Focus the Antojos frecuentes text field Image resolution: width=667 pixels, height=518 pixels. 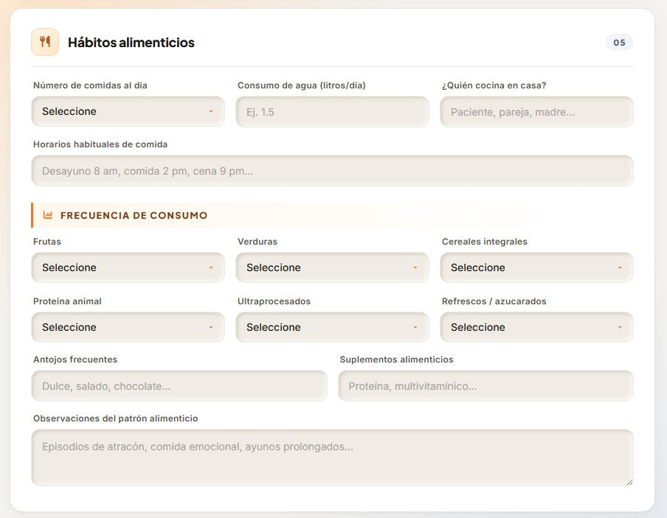(x=179, y=386)
